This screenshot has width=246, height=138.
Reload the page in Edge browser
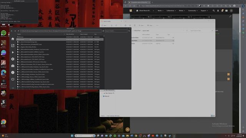click(130, 6)
